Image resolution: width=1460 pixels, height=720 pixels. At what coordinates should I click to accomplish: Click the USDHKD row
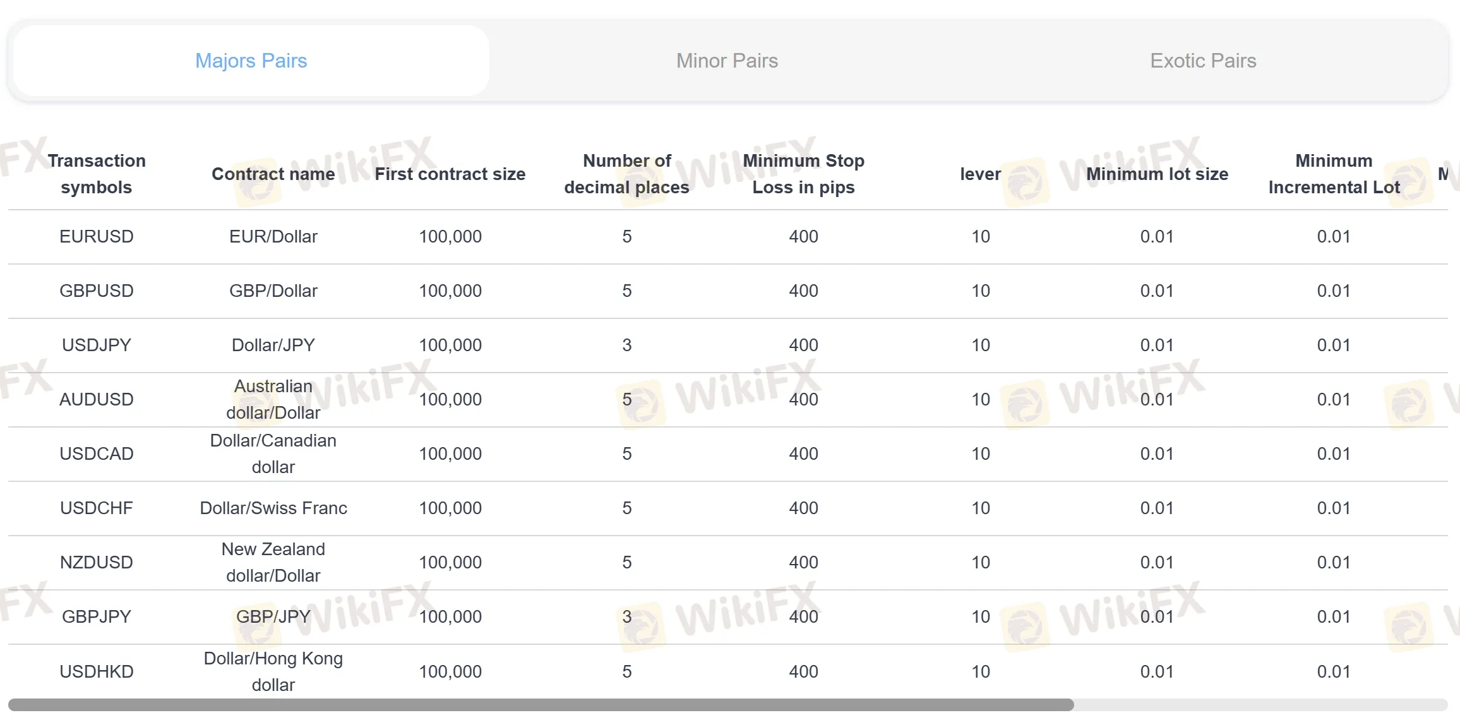[97, 671]
